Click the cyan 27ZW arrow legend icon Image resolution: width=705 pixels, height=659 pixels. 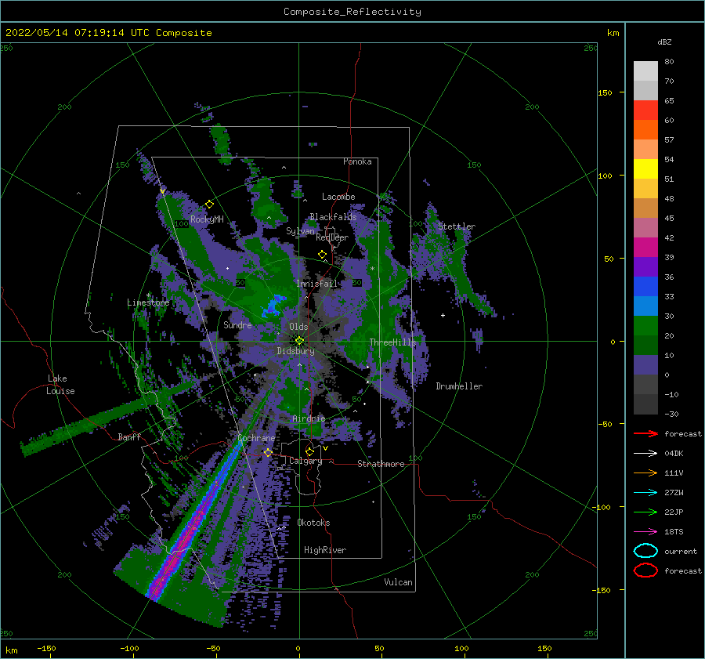pyautogui.click(x=645, y=493)
